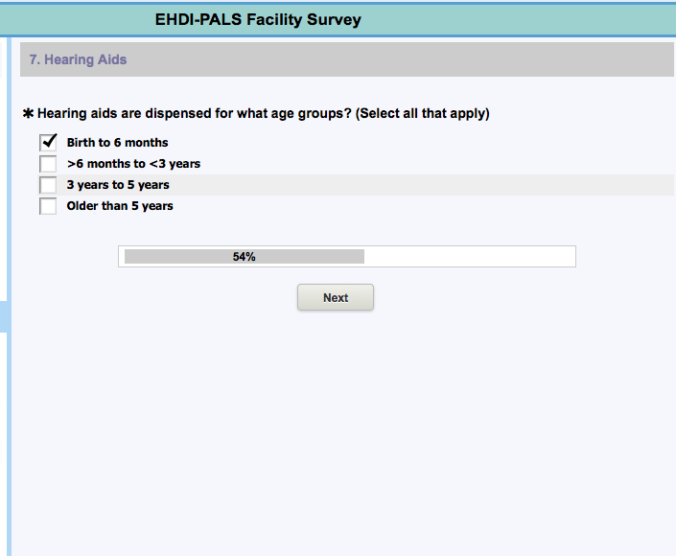Click the "(Select all that apply)" hint text

[423, 114]
